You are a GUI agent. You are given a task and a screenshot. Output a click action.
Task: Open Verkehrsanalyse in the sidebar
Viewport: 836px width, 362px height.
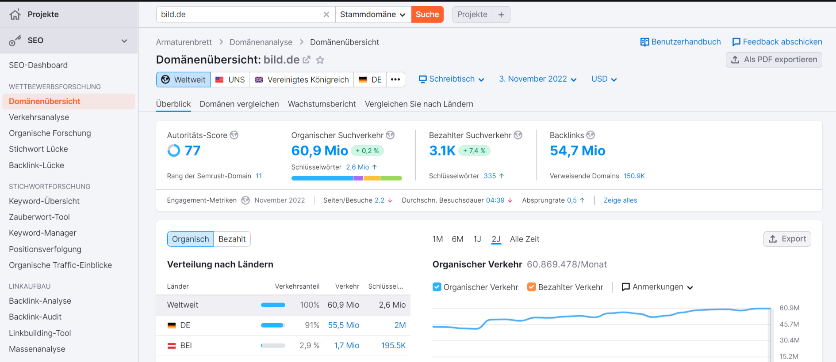click(x=39, y=117)
